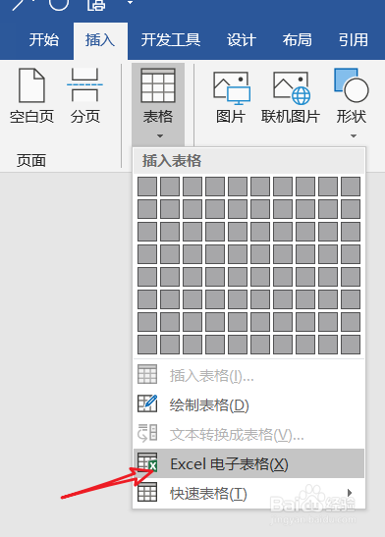Choose 快速表格(T) menu item
Image resolution: width=385 pixels, height=537 pixels.
[x=248, y=493]
